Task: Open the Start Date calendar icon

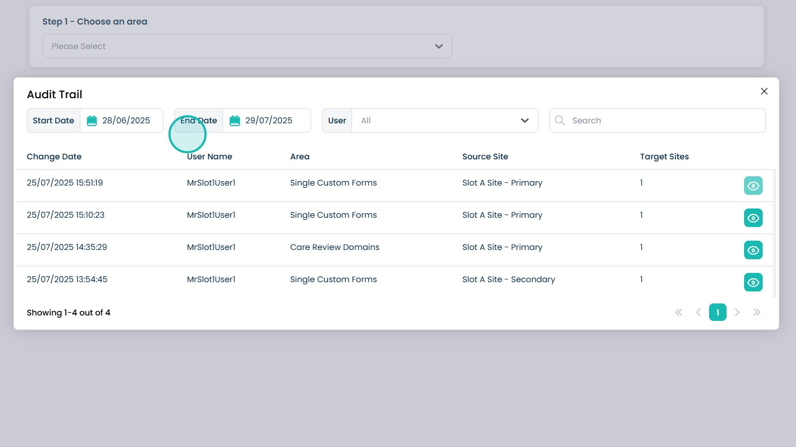Action: click(x=92, y=121)
